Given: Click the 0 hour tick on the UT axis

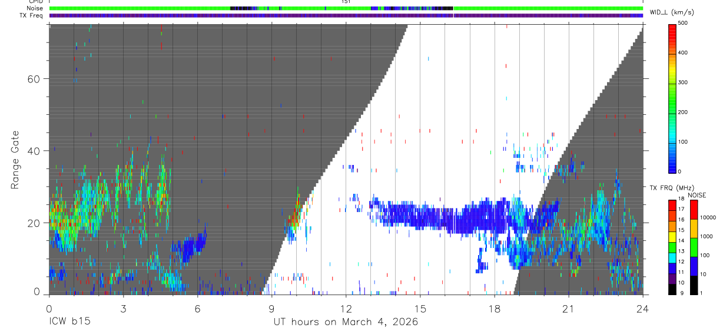Looking at the screenshot, I should pos(49,308).
